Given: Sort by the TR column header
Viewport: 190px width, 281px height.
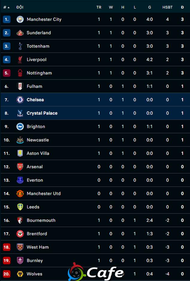Looking at the screenshot, I should click(x=99, y=7).
